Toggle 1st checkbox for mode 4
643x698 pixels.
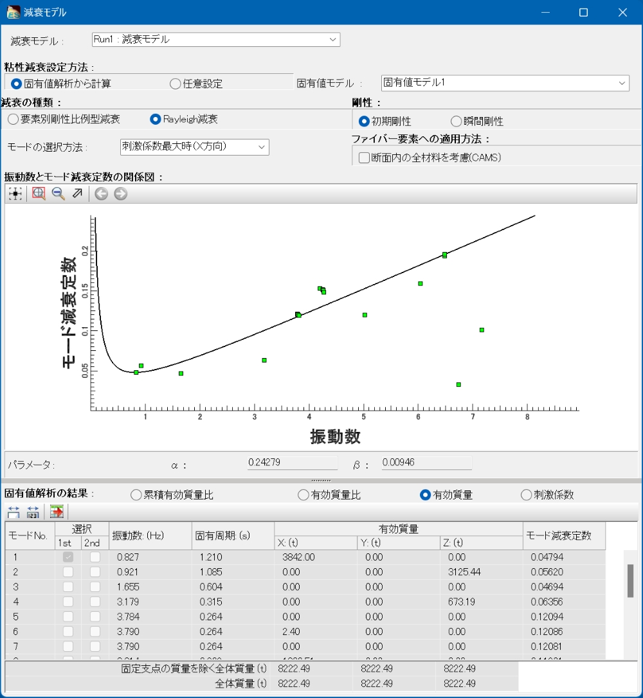68,602
